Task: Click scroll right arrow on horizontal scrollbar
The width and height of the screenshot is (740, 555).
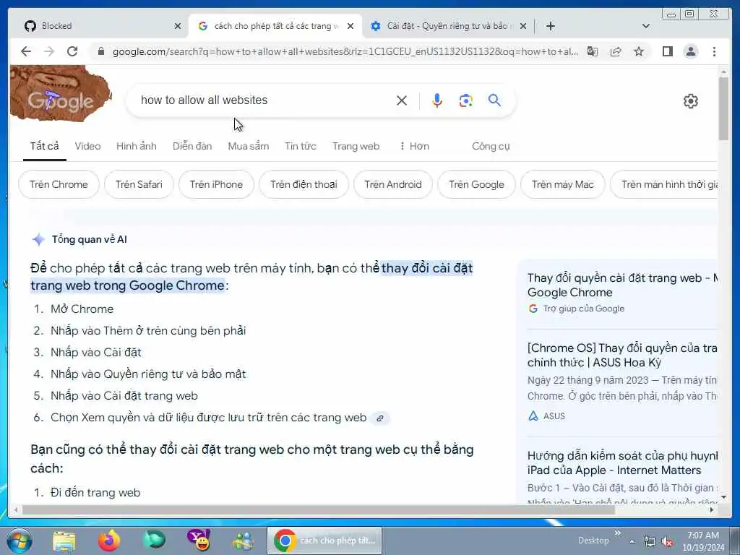Action: [712, 509]
